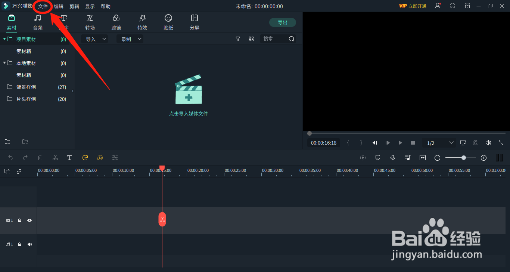Click the timeline zoom slider handle

(x=464, y=158)
